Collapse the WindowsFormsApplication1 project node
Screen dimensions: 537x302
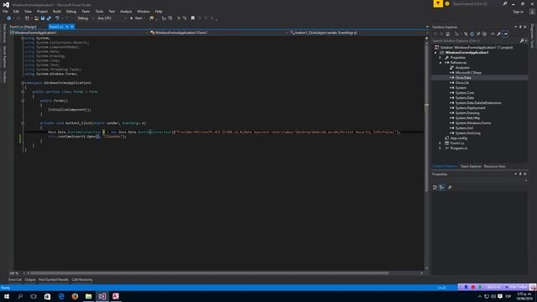tap(435, 53)
